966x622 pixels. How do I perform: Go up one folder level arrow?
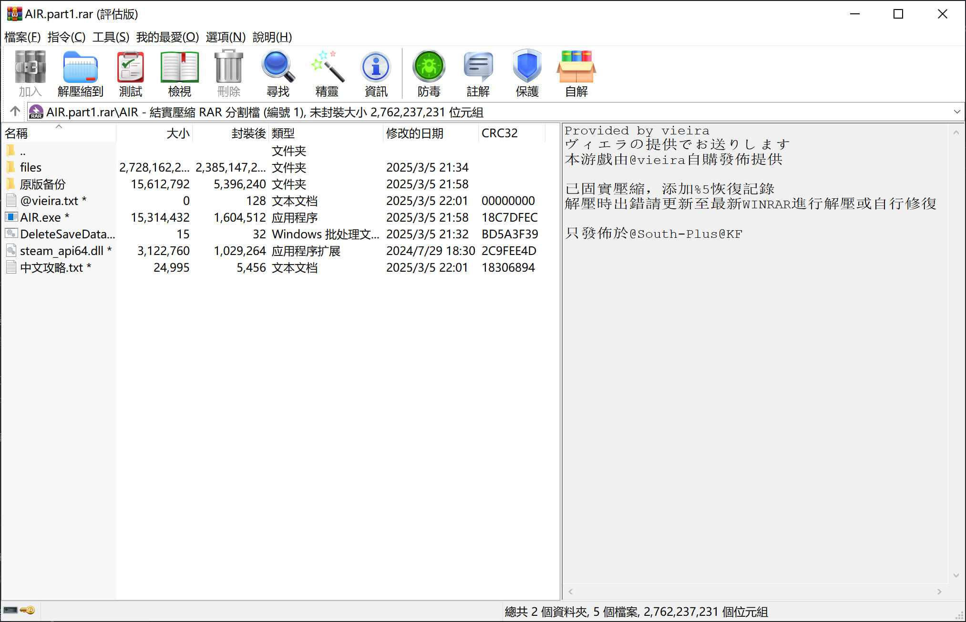(15, 112)
